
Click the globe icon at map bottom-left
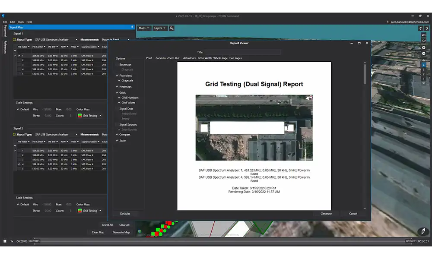pyautogui.click(x=140, y=232)
